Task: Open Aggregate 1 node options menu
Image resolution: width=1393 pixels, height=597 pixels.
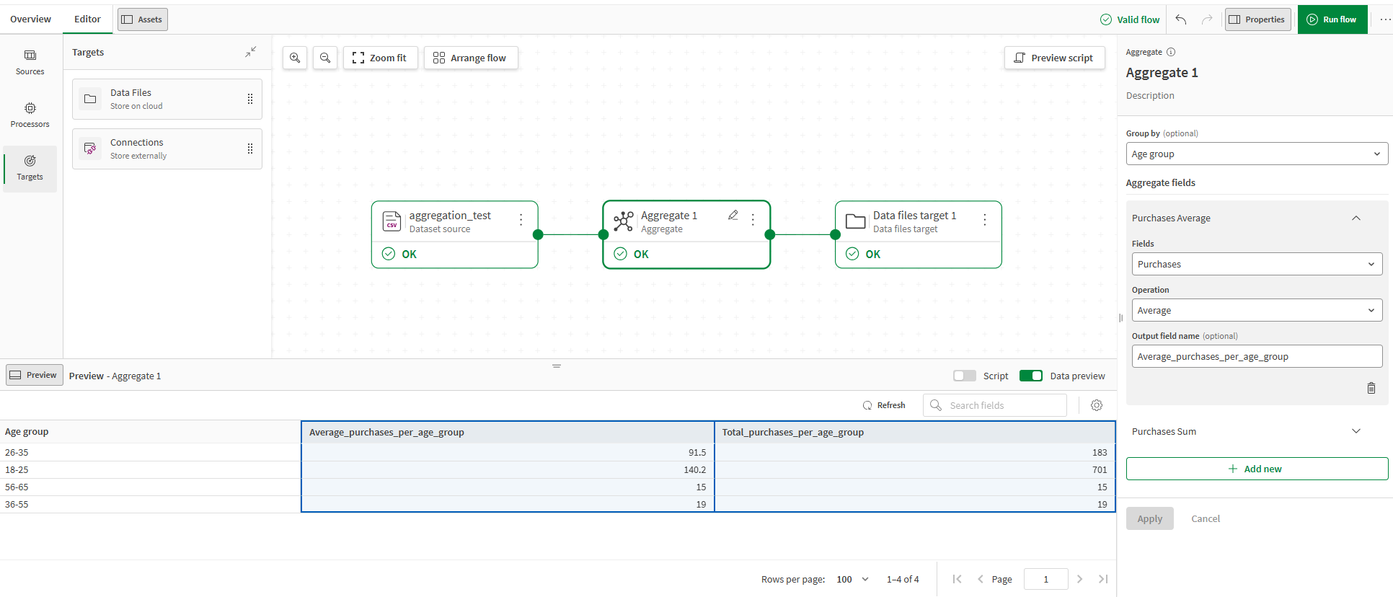Action: (x=753, y=220)
